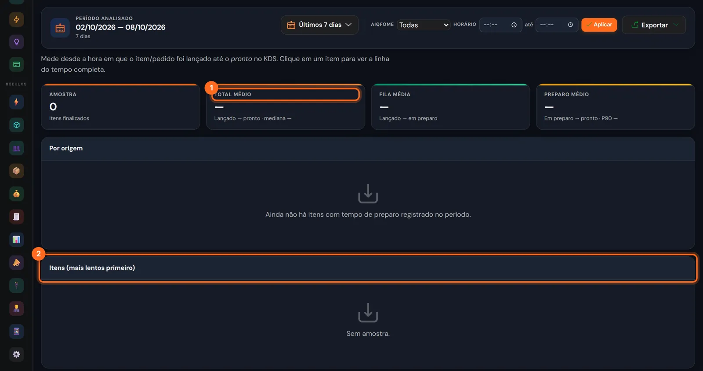Screen dimensions: 703x371
Task: Open the aiqfome Todas select box
Action: tap(424, 25)
